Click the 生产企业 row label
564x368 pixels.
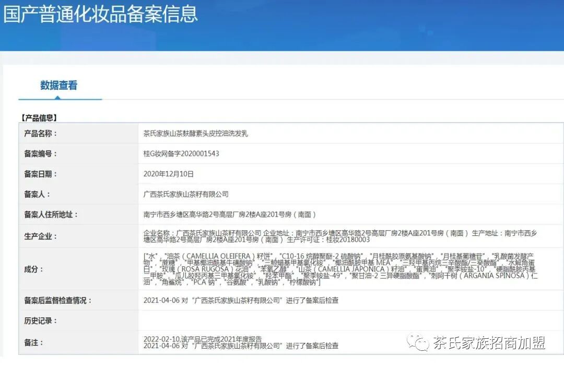coord(40,236)
